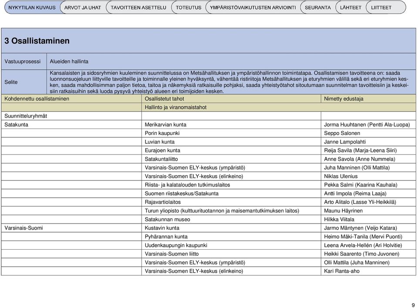Click the Suunnitteluryhmät row label
This screenshot has width=418, height=308.
[x=71, y=116]
